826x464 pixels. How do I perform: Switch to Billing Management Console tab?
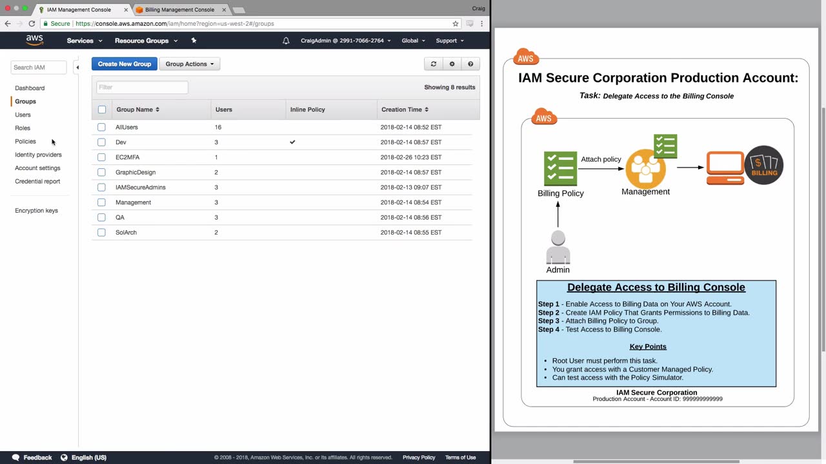pyautogui.click(x=180, y=10)
